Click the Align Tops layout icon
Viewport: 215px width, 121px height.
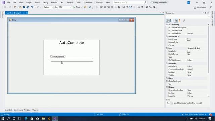(x=112, y=7)
